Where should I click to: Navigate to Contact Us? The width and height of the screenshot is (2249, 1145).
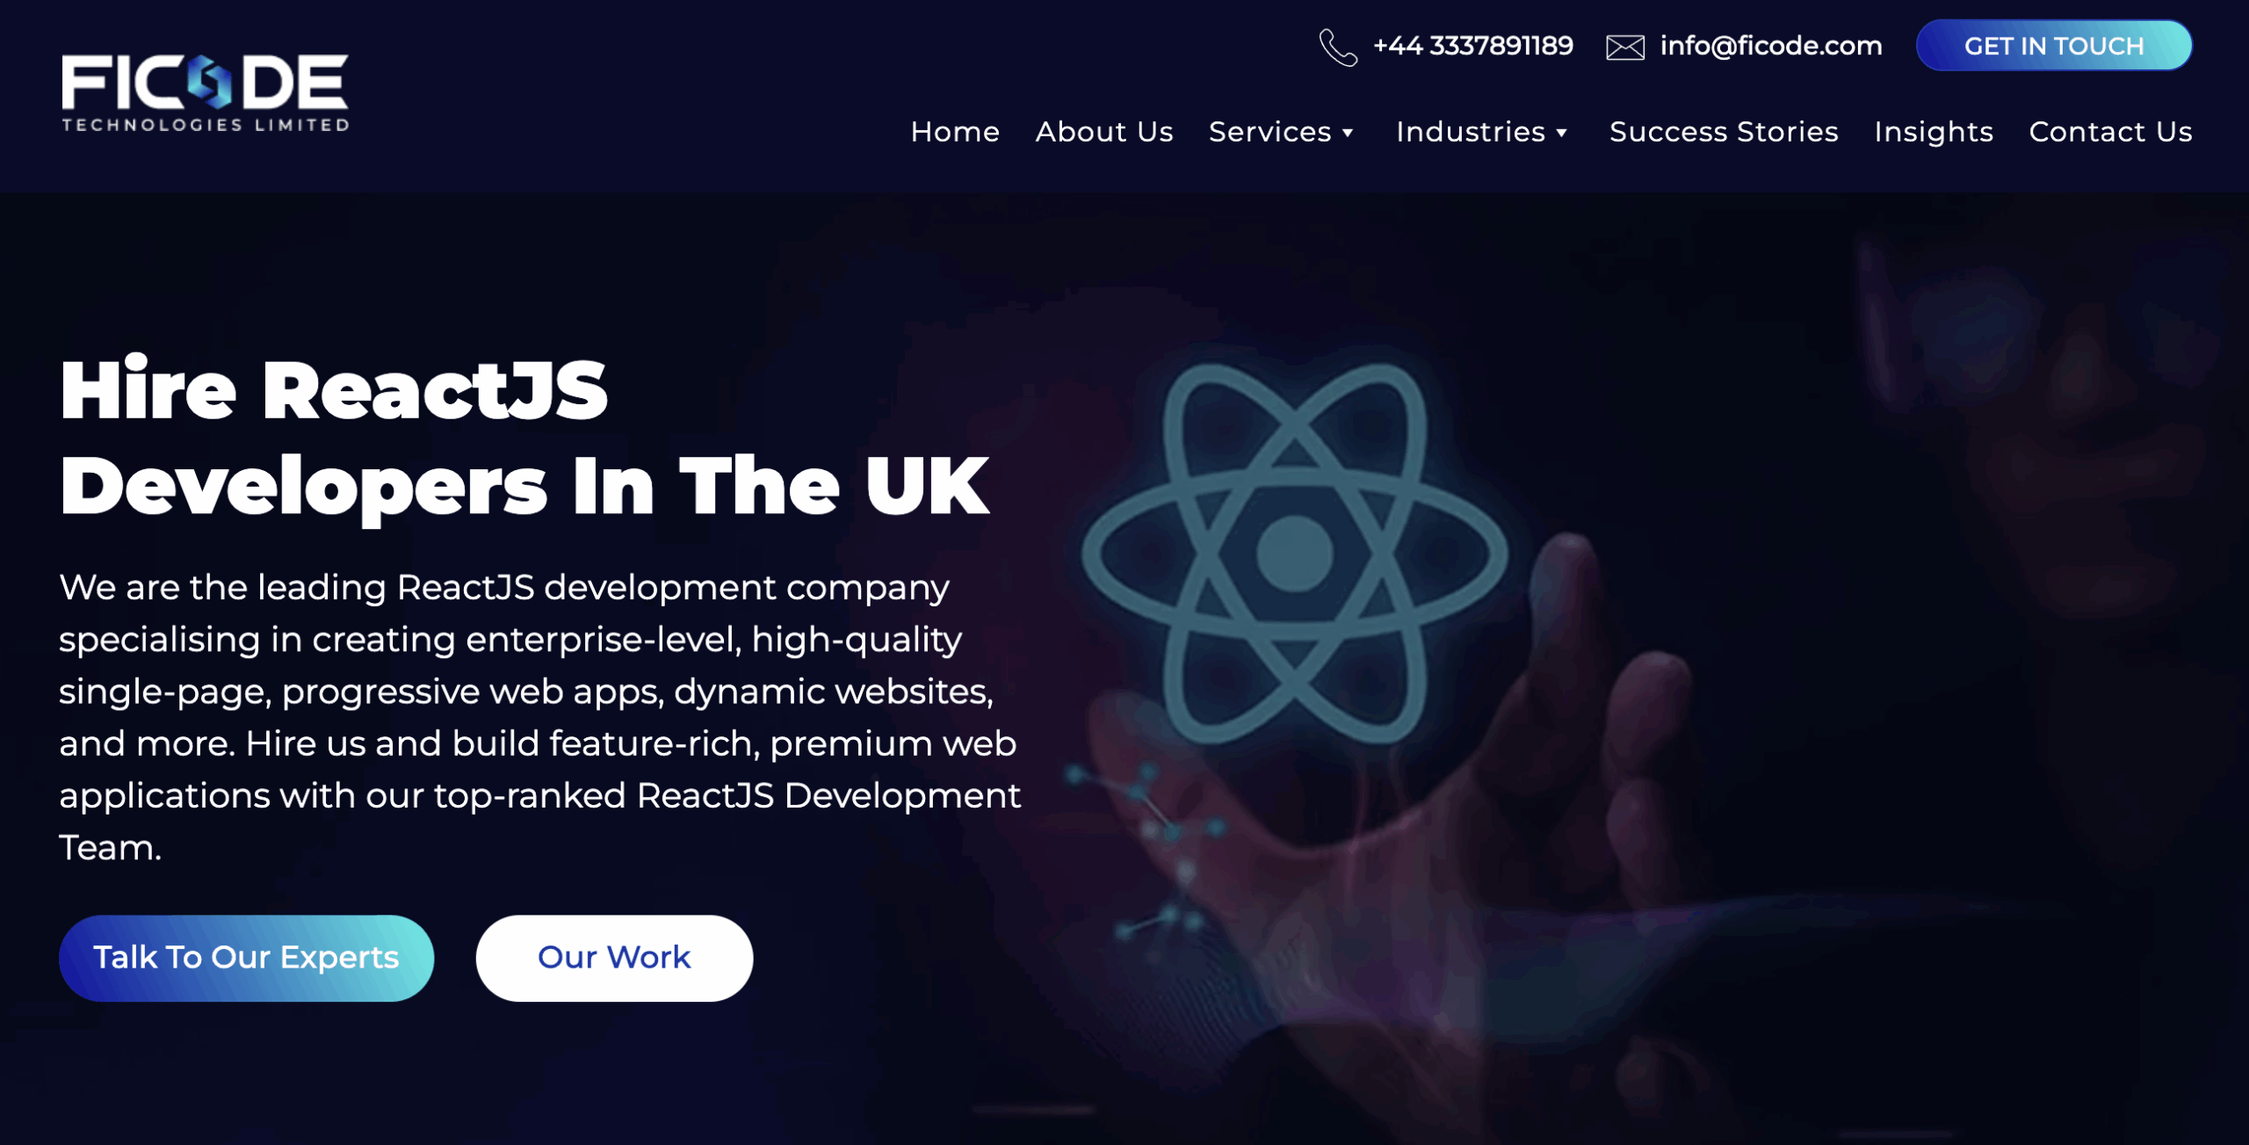coord(2110,132)
